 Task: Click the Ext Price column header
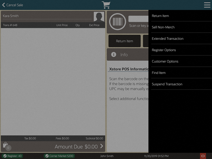point(94,25)
